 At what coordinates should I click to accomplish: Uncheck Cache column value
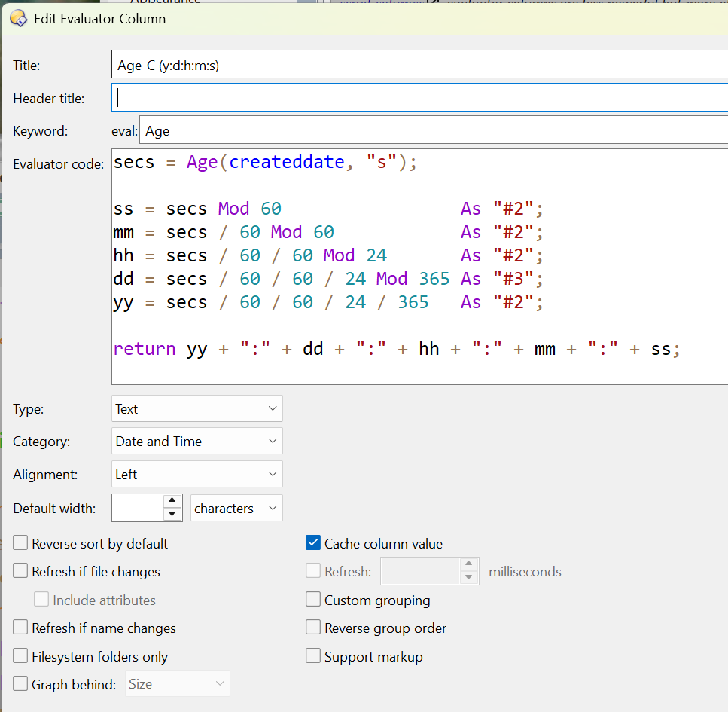pyautogui.click(x=313, y=543)
